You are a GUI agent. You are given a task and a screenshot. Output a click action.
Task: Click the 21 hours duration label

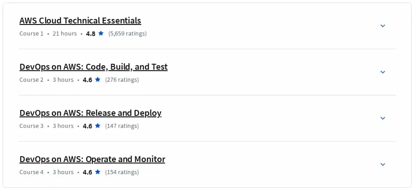point(65,34)
